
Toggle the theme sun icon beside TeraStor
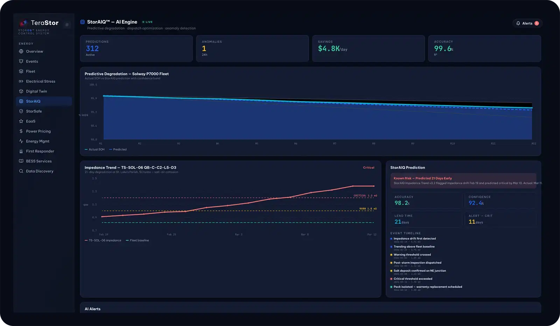coord(67,24)
